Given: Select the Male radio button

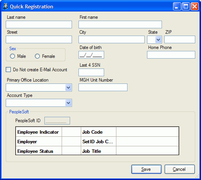Looking at the screenshot, I should pos(12,56).
